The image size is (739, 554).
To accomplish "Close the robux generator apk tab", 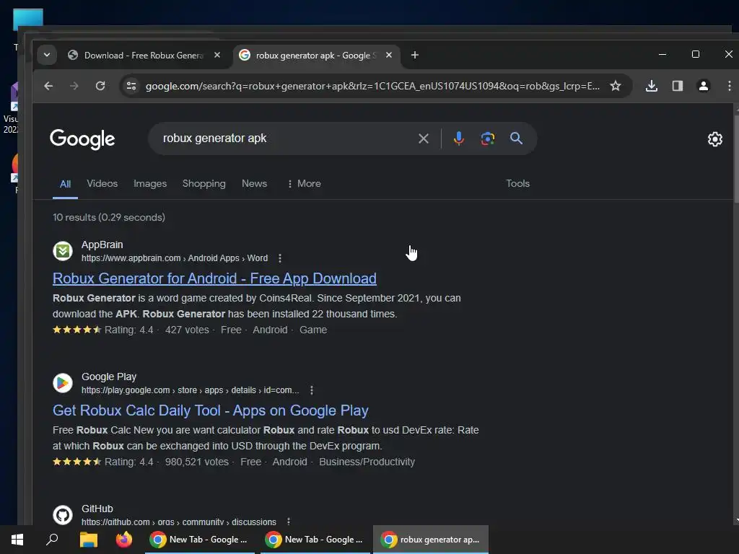I will click(x=389, y=55).
